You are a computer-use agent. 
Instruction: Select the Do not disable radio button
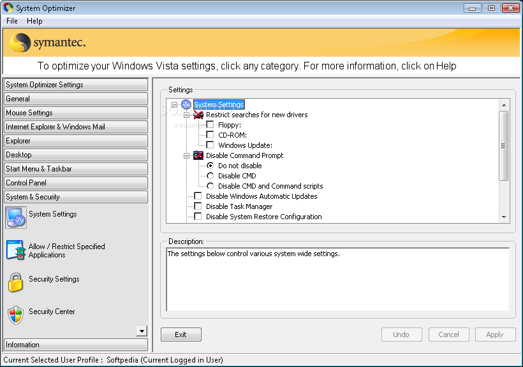coord(210,165)
